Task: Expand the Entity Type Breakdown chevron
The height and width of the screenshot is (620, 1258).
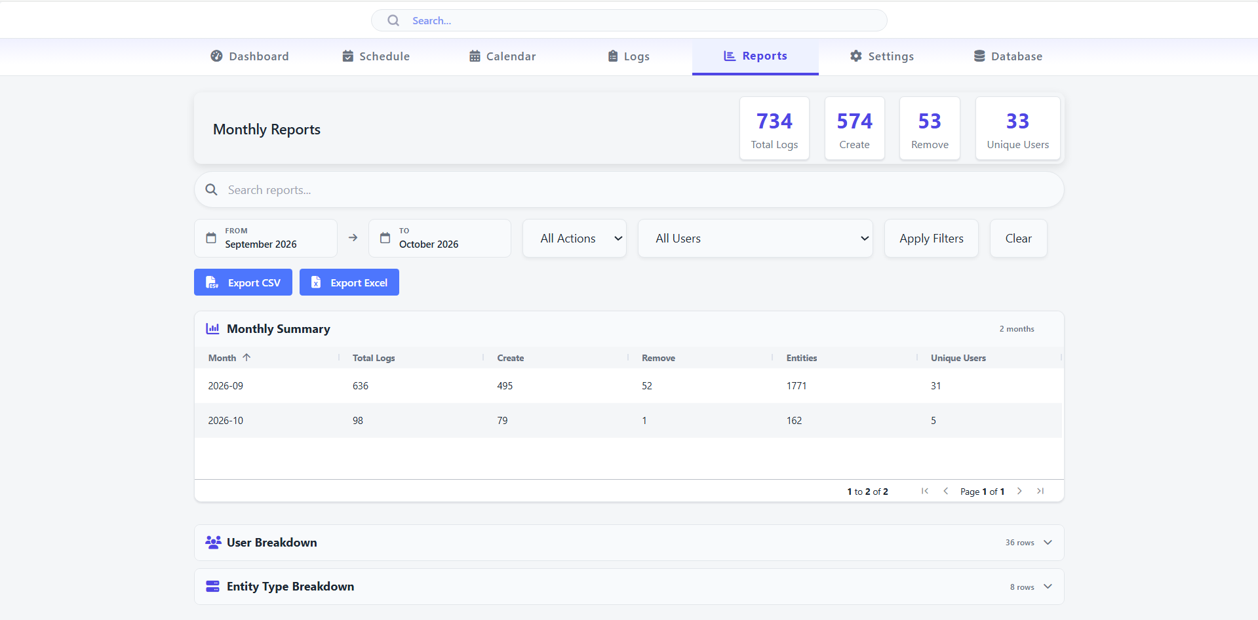Action: (1048, 586)
